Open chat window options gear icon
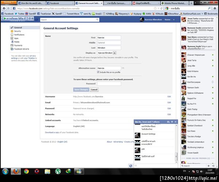This screenshot has height=182, width=219. [x=172, y=122]
